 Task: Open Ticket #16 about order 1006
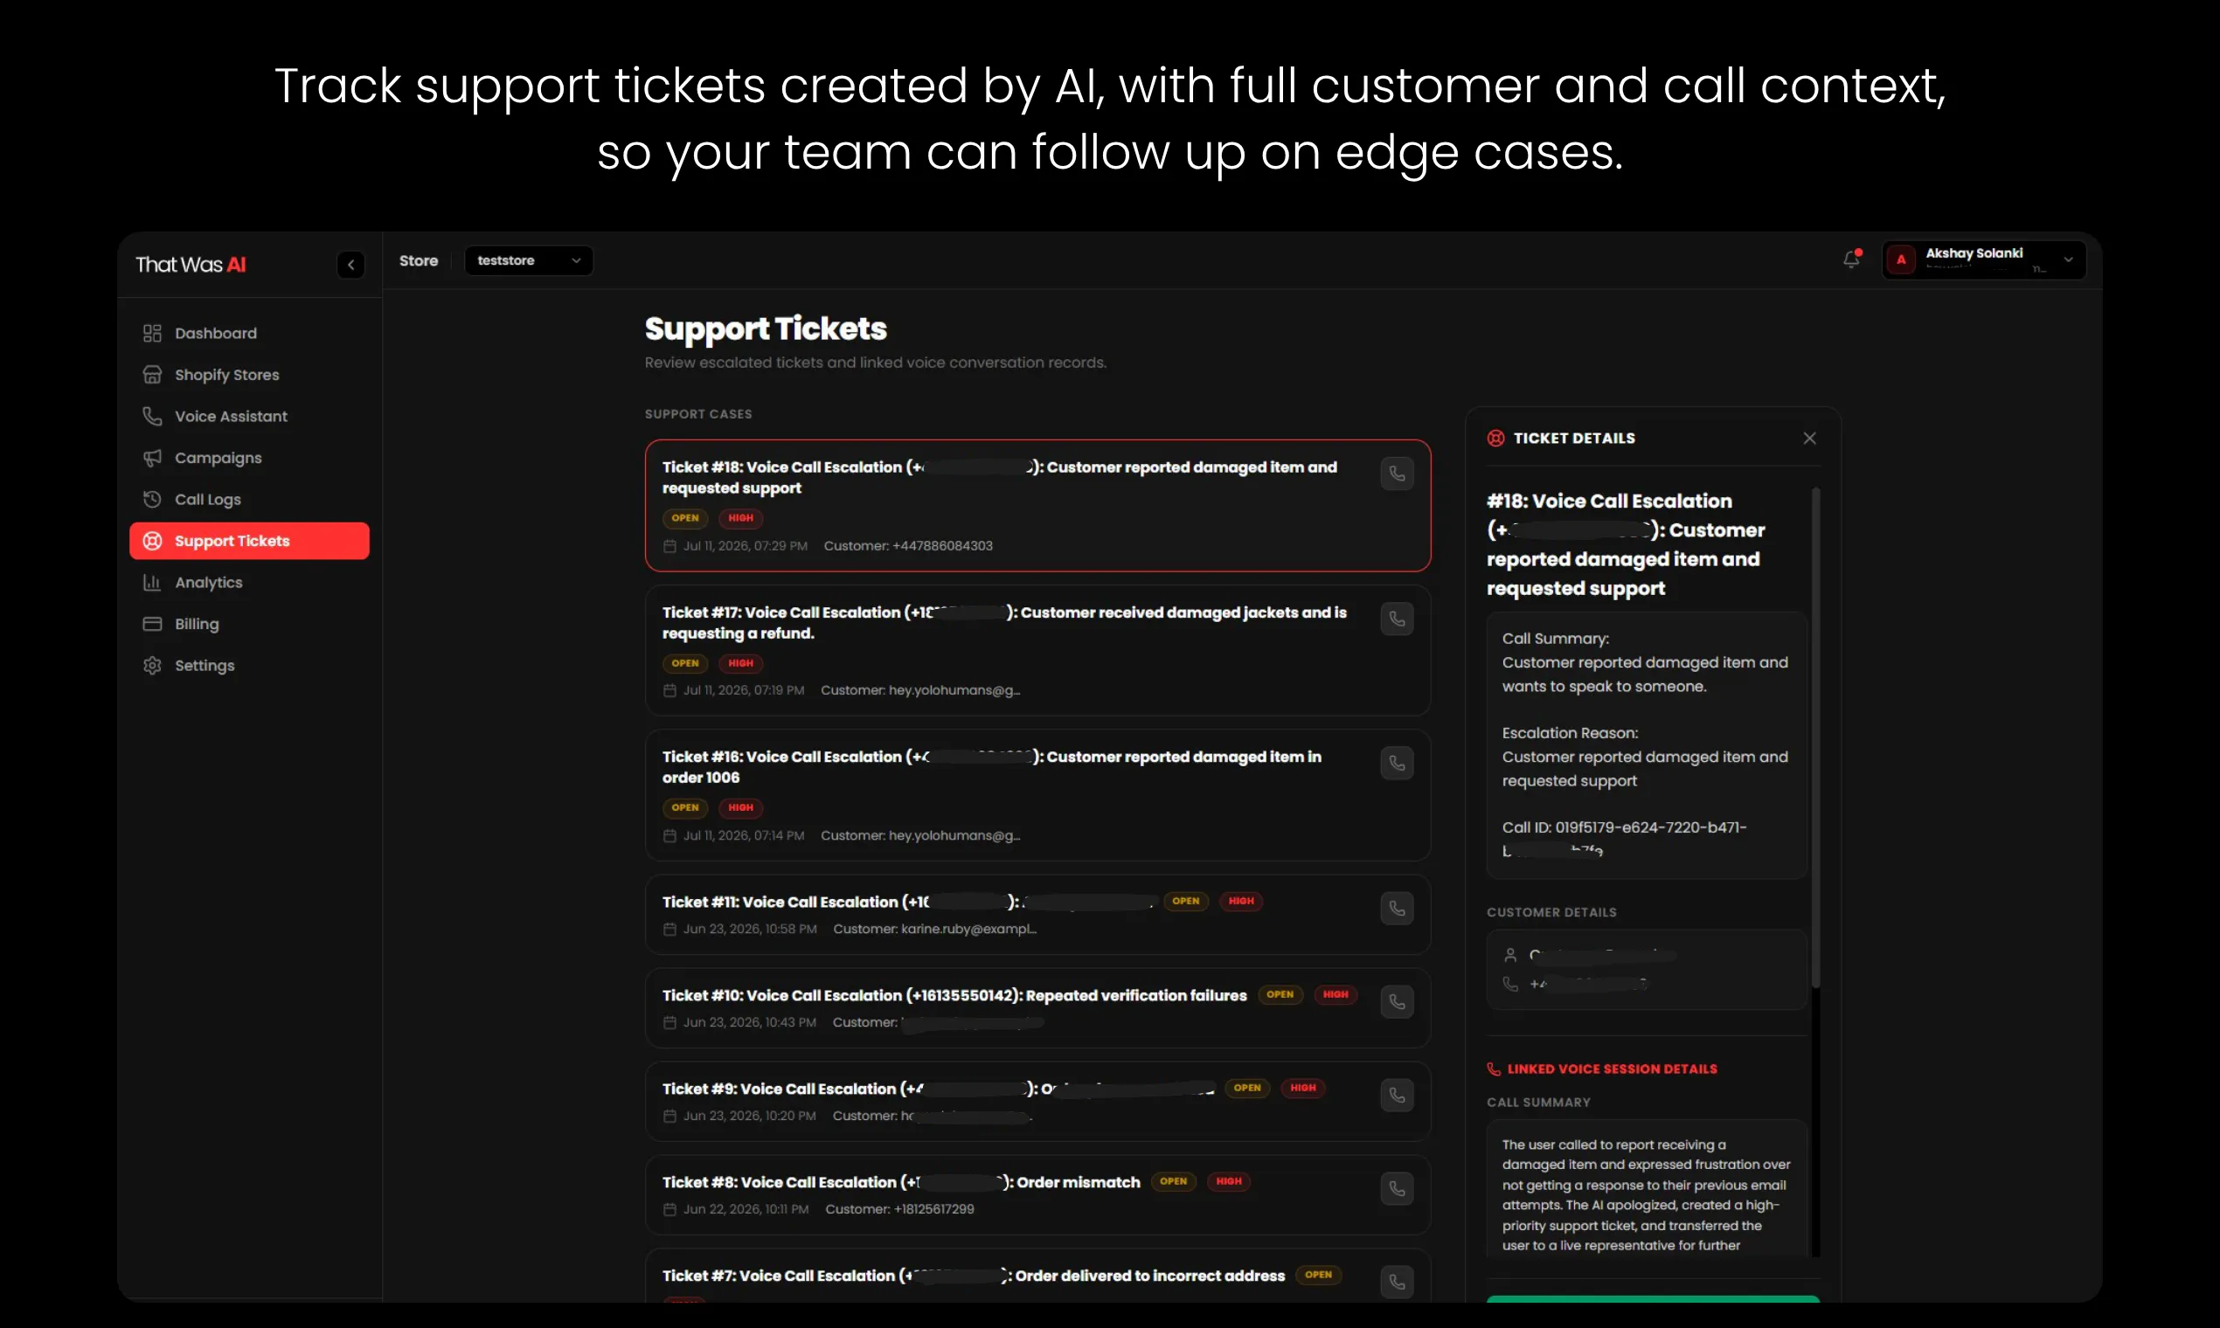(x=1037, y=796)
